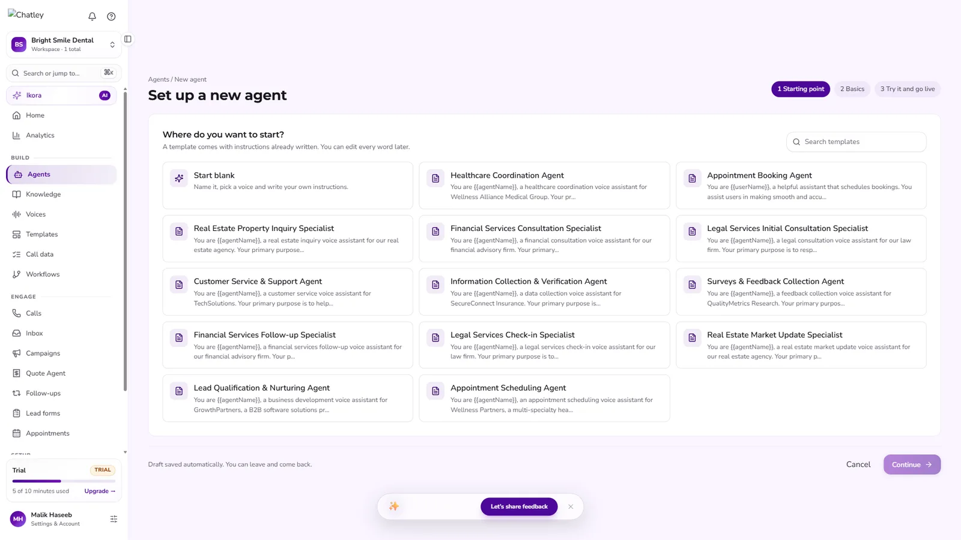The height and width of the screenshot is (540, 961).
Task: Select Lead Qualification & Nurturing Agent template
Action: click(288, 398)
